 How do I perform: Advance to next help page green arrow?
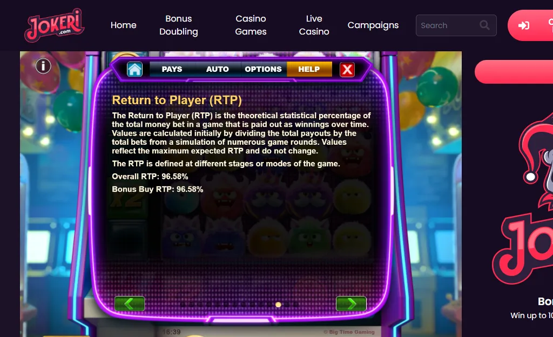[x=351, y=304]
